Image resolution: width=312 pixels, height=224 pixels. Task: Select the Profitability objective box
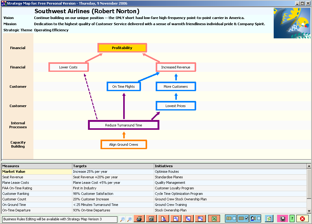point(122,48)
